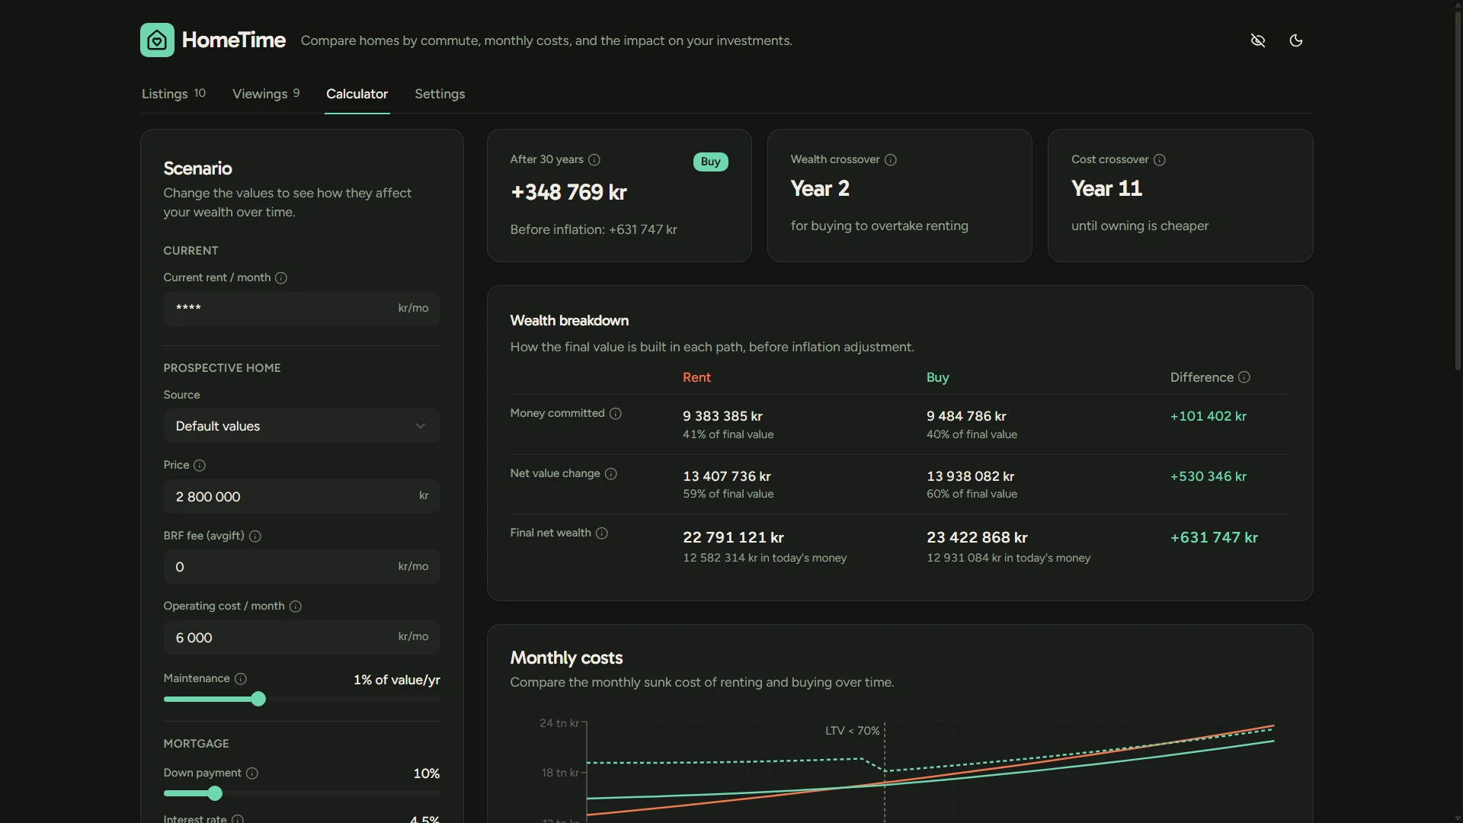Click the HomeTime house logo icon
This screenshot has height=823, width=1463.
(157, 40)
